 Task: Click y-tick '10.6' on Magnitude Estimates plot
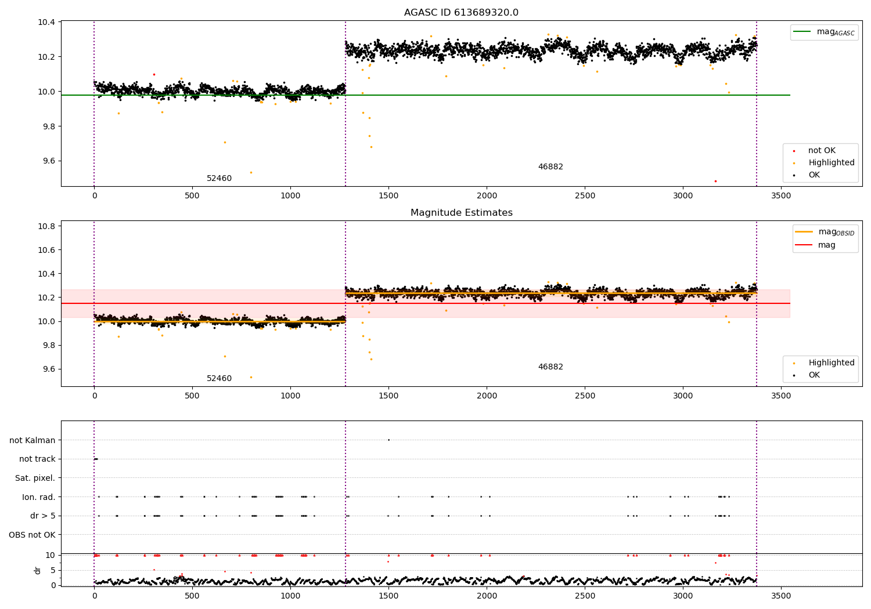[46, 250]
